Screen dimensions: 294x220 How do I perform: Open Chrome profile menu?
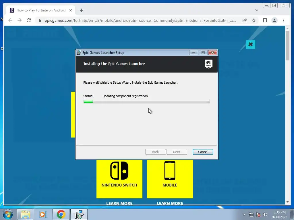point(274,20)
